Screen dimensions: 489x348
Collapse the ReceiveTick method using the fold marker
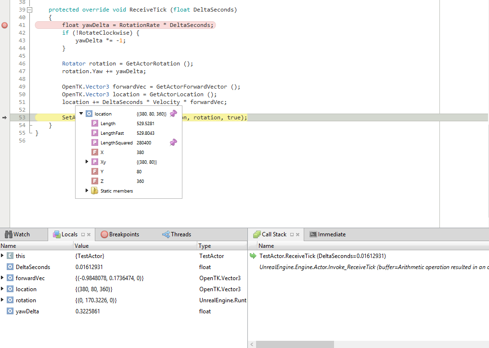[30, 10]
